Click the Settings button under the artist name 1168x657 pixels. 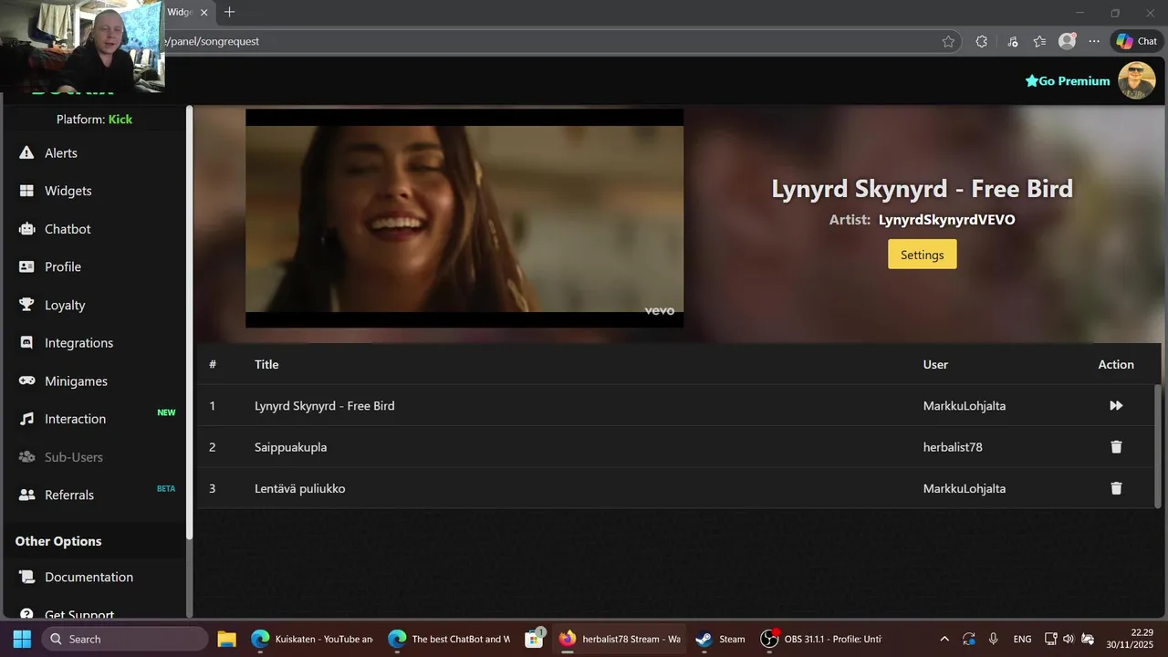click(x=923, y=255)
